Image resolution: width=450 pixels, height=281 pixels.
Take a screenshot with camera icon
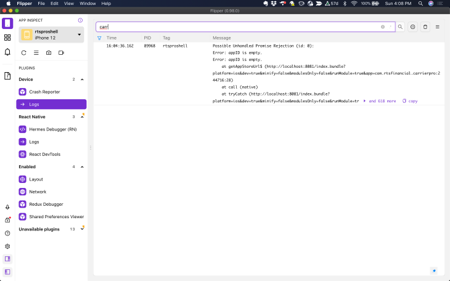pos(49,53)
